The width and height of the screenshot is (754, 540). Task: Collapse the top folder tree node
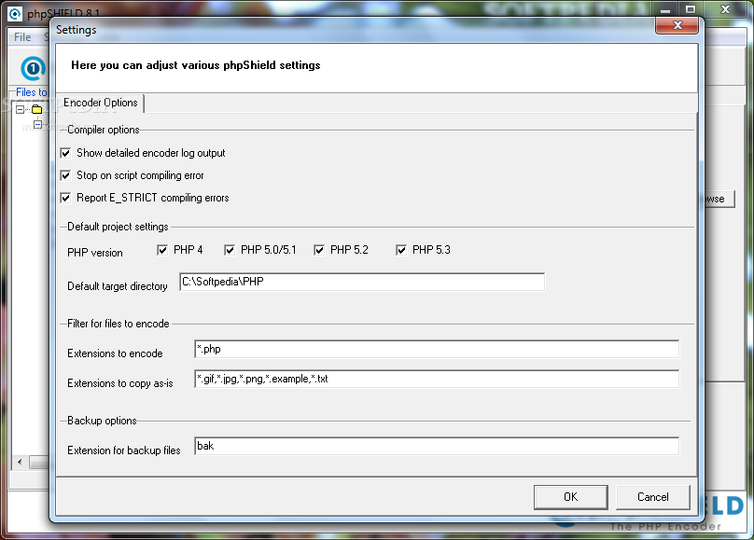click(x=21, y=109)
